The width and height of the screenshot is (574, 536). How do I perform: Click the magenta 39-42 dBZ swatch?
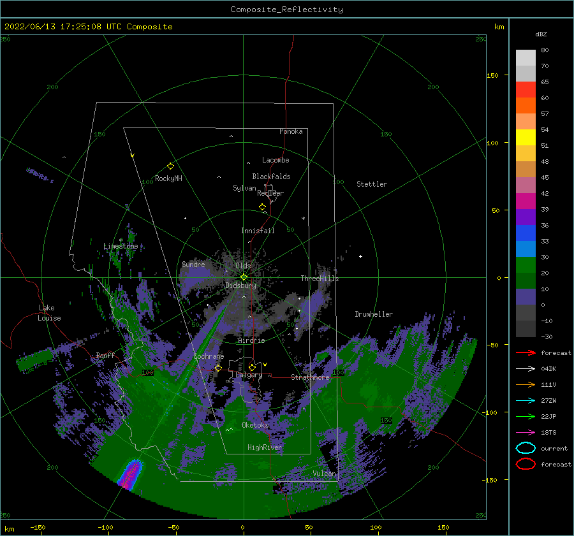[526, 201]
